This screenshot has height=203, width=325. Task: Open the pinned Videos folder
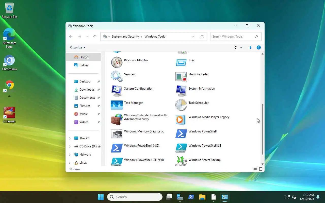tap(84, 122)
